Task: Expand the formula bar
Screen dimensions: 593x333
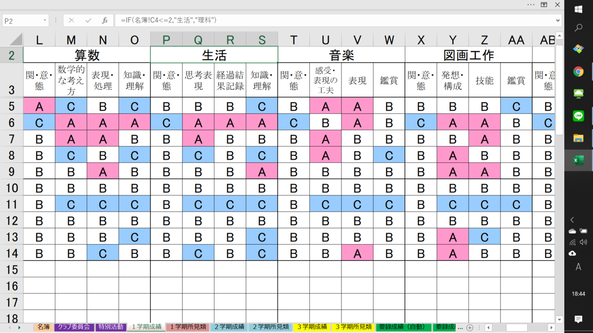Action: (558, 21)
